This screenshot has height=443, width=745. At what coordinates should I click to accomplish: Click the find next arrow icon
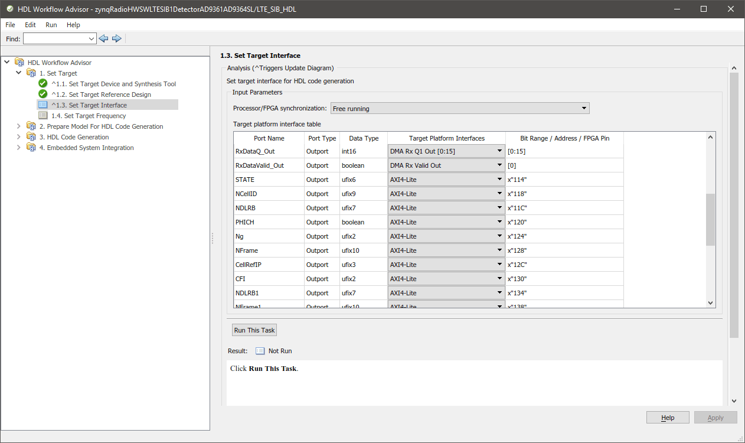click(x=117, y=38)
